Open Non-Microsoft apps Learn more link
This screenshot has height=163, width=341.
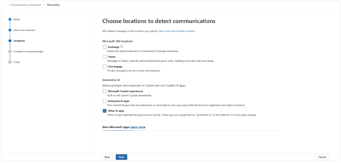pyautogui.click(x=138, y=127)
